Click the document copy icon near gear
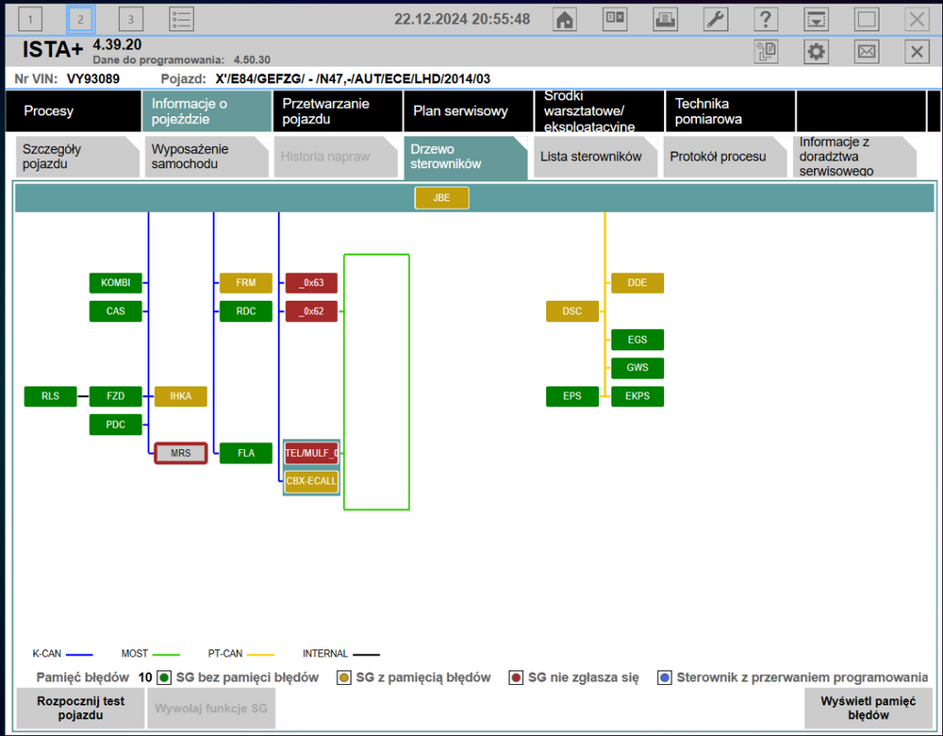 [x=766, y=52]
